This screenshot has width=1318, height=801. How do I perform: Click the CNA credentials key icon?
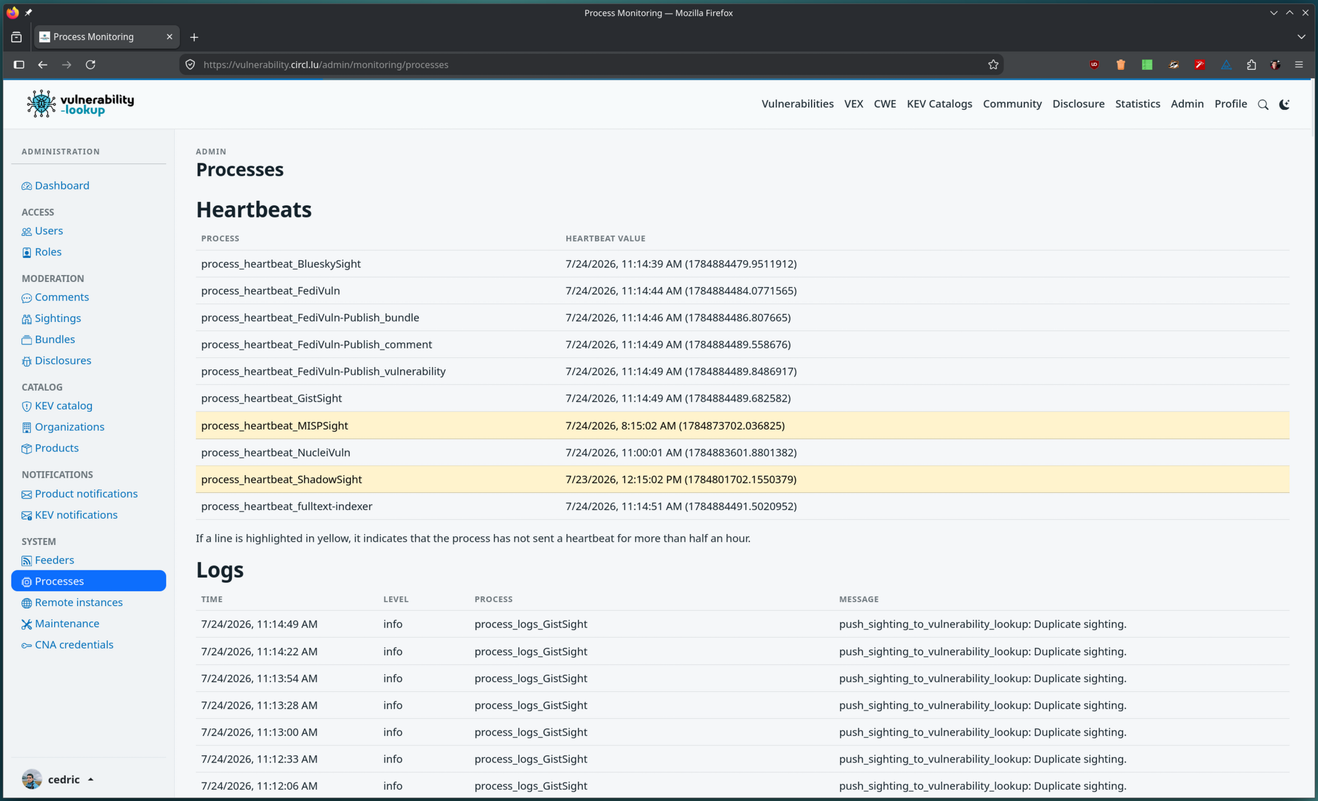[26, 645]
